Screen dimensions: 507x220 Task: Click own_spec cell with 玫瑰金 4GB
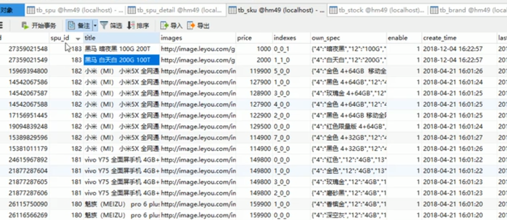coord(349,182)
